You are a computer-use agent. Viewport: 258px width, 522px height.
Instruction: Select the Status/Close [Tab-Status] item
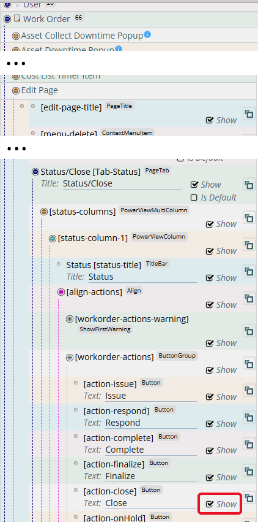(90, 172)
